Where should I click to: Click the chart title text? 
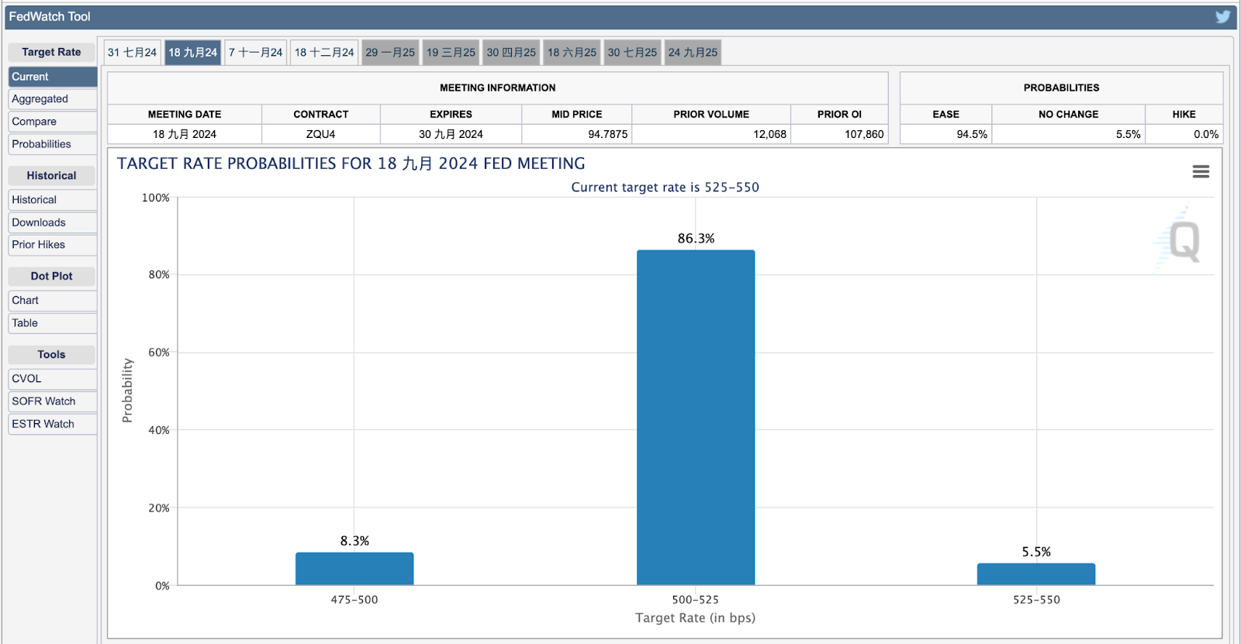(x=351, y=164)
